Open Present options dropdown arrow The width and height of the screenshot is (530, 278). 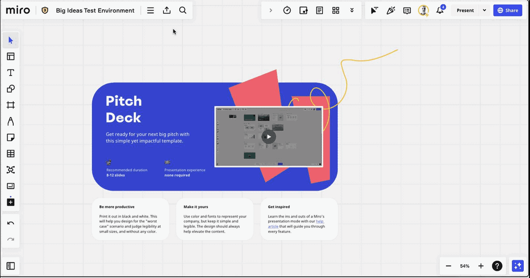coord(485,10)
